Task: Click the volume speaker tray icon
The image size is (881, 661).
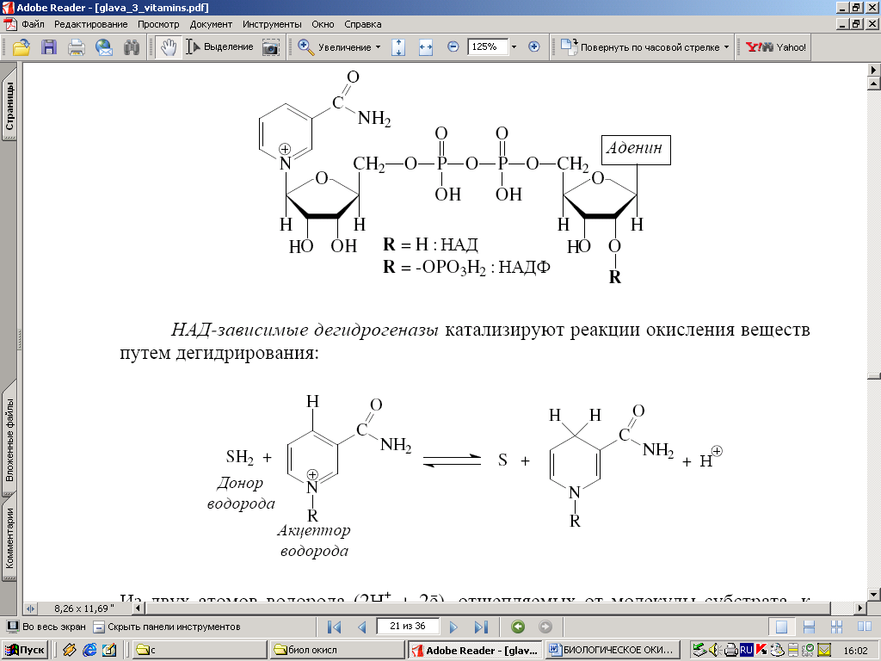Action: click(x=714, y=651)
